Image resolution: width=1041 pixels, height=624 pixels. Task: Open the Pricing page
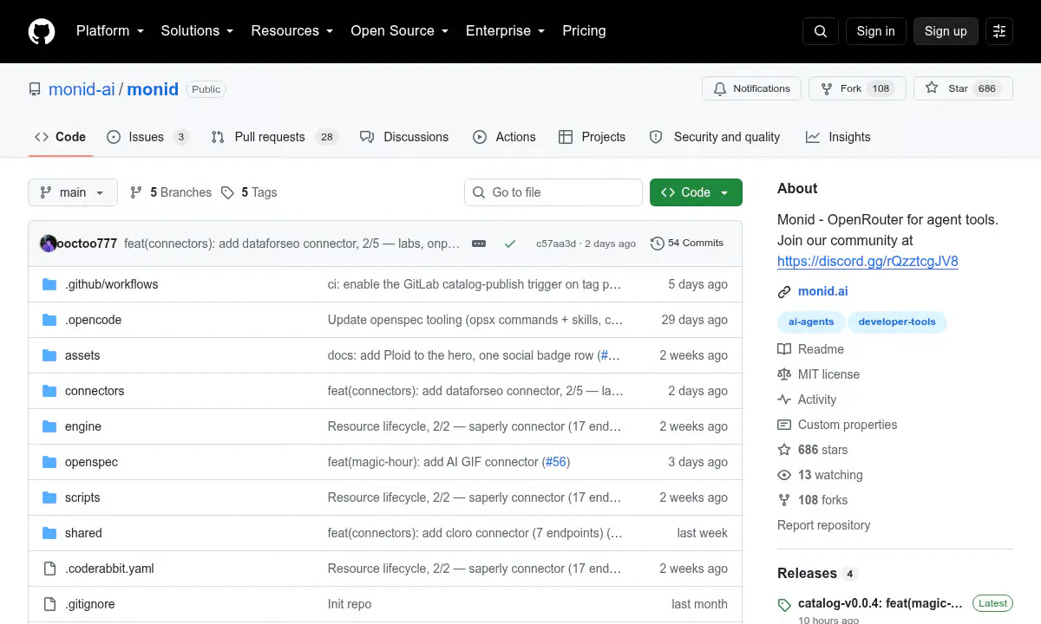coord(584,30)
